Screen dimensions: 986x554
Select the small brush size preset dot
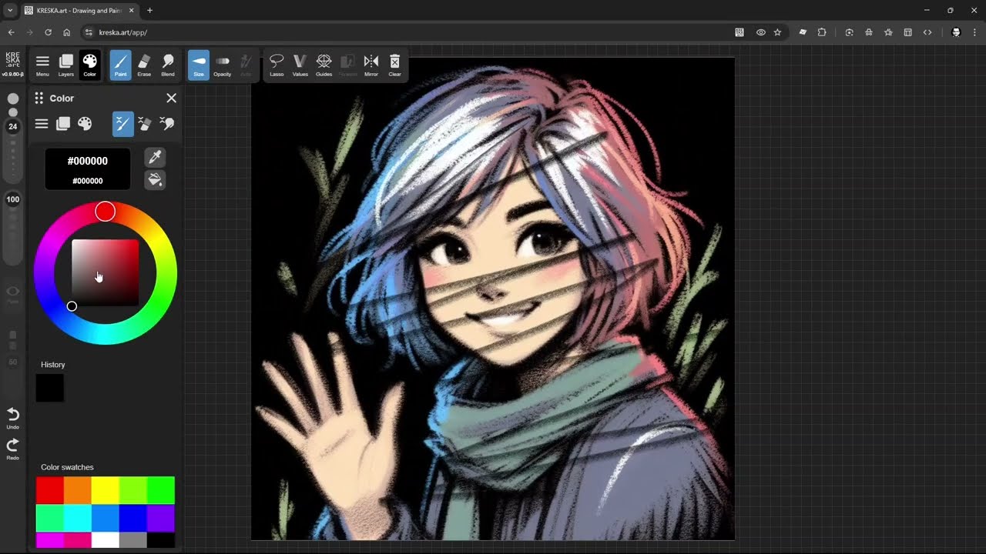coord(13,112)
